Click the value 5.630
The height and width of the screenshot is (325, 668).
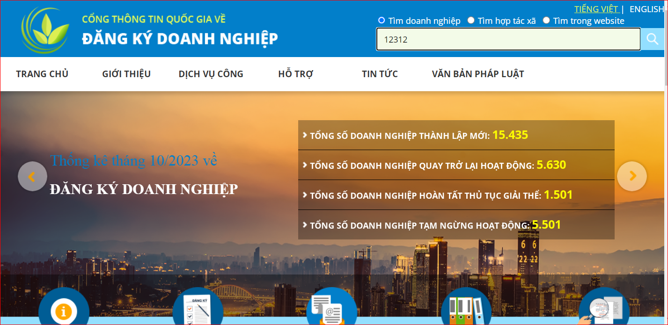pyautogui.click(x=551, y=165)
